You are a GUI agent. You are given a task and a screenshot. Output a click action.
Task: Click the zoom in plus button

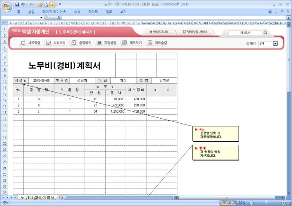283,203
